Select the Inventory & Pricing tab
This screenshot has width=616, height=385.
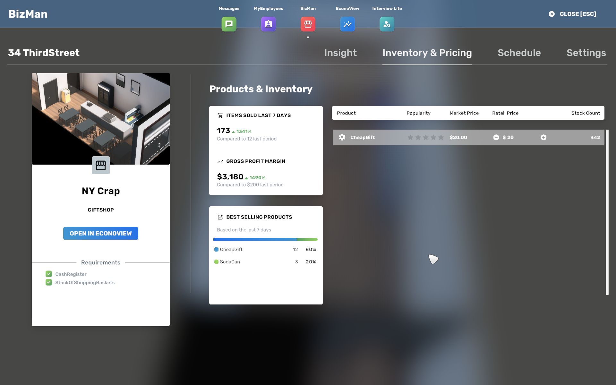[427, 53]
